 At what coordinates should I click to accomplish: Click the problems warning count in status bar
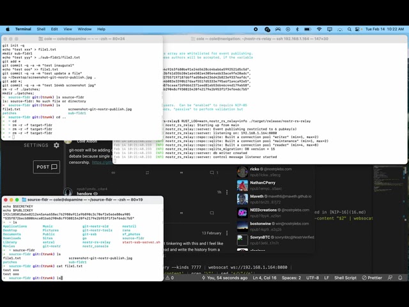170,278
